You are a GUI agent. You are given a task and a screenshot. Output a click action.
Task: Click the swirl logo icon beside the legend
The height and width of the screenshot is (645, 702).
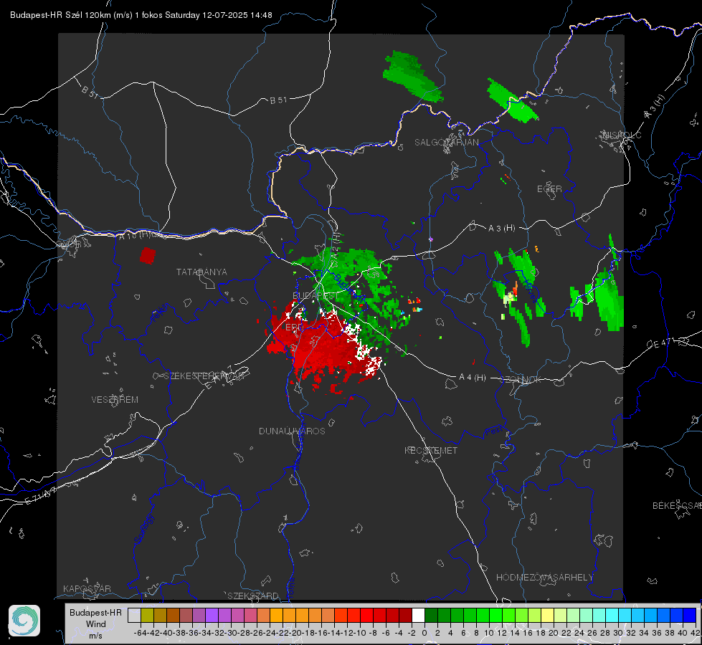(x=24, y=621)
